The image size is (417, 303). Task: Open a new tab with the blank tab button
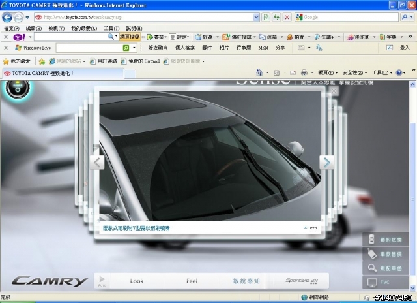(130, 74)
